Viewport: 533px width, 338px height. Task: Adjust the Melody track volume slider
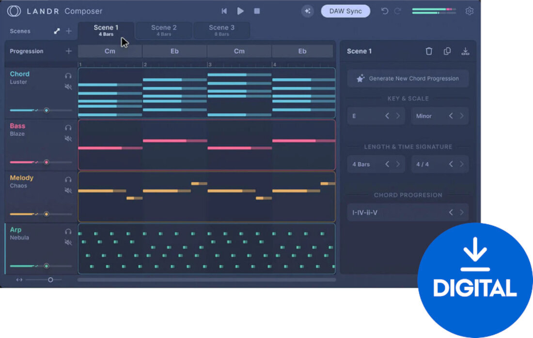pyautogui.click(x=47, y=214)
